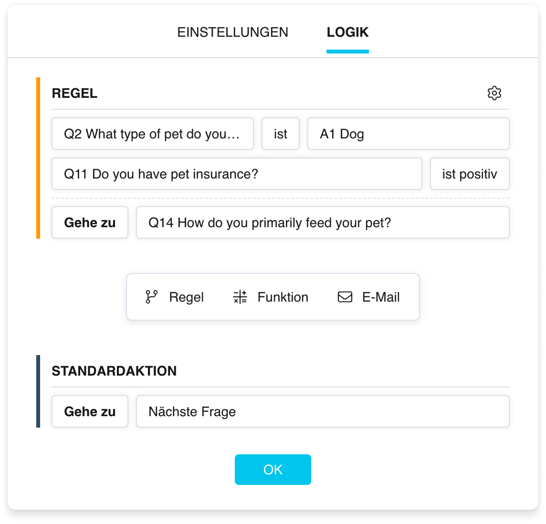
Task: Add a new Funktion
Action: tap(271, 297)
